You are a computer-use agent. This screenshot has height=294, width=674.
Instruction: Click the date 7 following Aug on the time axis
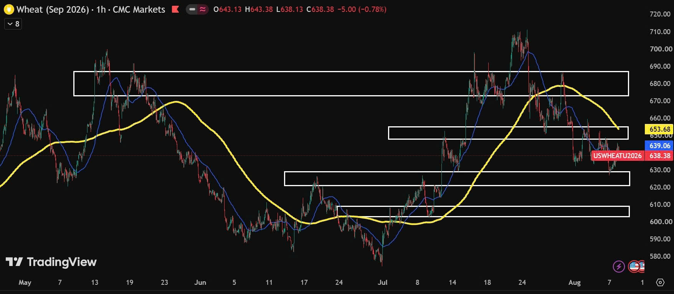click(609, 282)
